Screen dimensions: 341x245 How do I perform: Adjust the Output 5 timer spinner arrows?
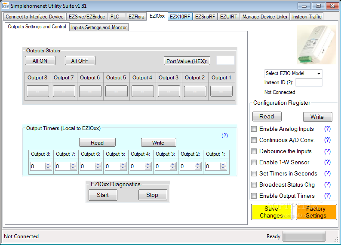123,166
